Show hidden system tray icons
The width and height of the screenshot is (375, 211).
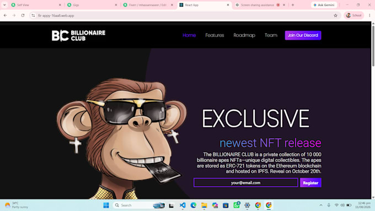pos(321,205)
